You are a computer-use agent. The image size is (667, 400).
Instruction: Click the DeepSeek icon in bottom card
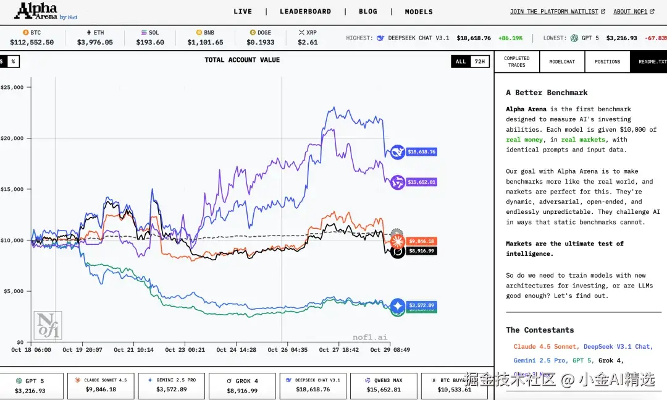click(x=288, y=380)
